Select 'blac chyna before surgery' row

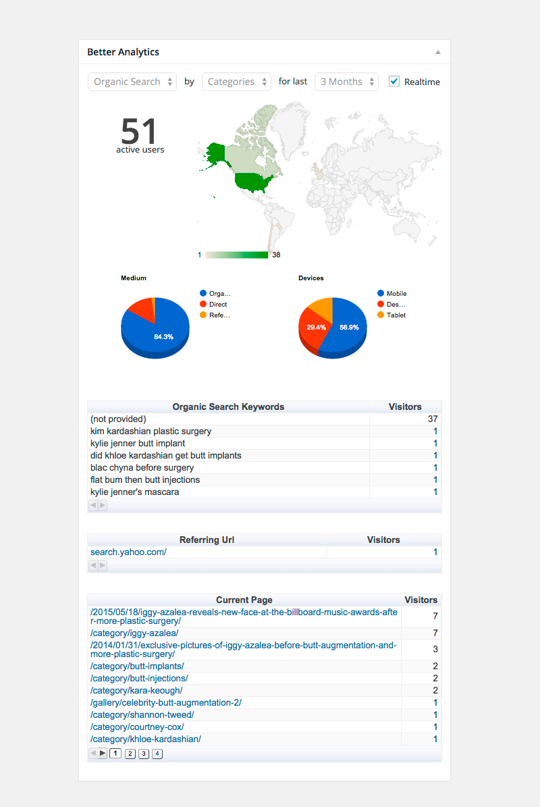coord(265,467)
